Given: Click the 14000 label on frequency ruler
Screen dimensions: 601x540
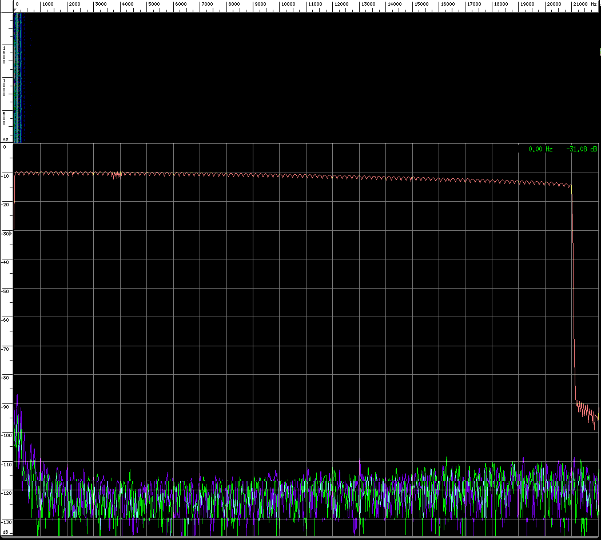Looking at the screenshot, I should tap(395, 4).
